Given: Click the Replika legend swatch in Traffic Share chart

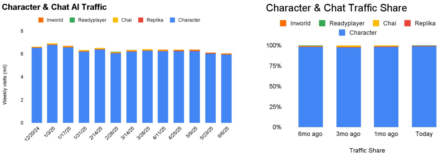Looking at the screenshot, I should [407, 23].
